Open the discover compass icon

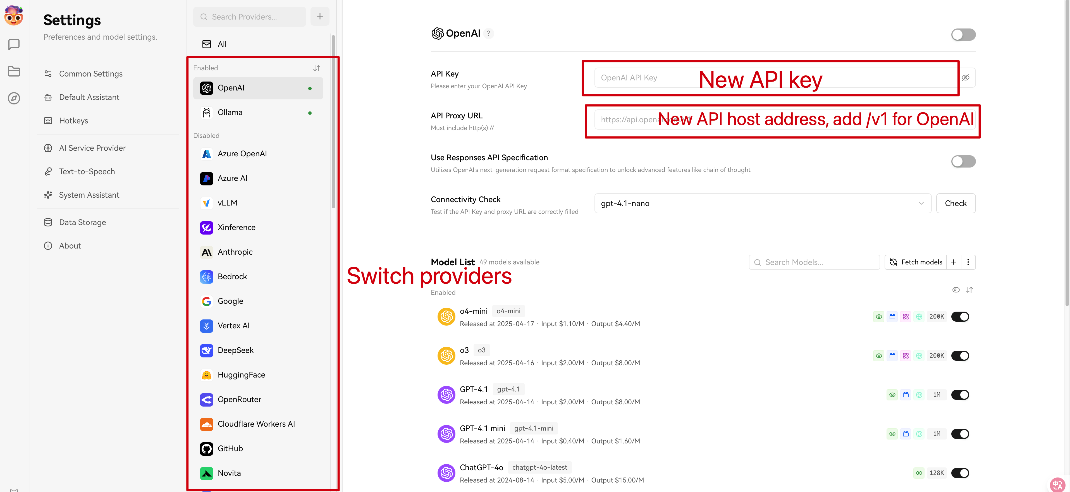point(14,98)
